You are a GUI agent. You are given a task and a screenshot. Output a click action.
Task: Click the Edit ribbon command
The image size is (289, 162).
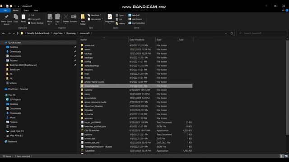pos(119,19)
